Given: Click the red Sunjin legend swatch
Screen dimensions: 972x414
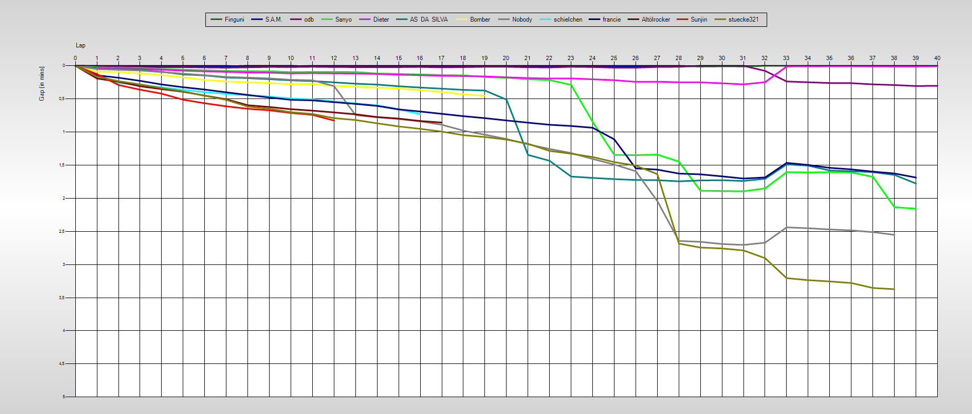Looking at the screenshot, I should coord(683,19).
